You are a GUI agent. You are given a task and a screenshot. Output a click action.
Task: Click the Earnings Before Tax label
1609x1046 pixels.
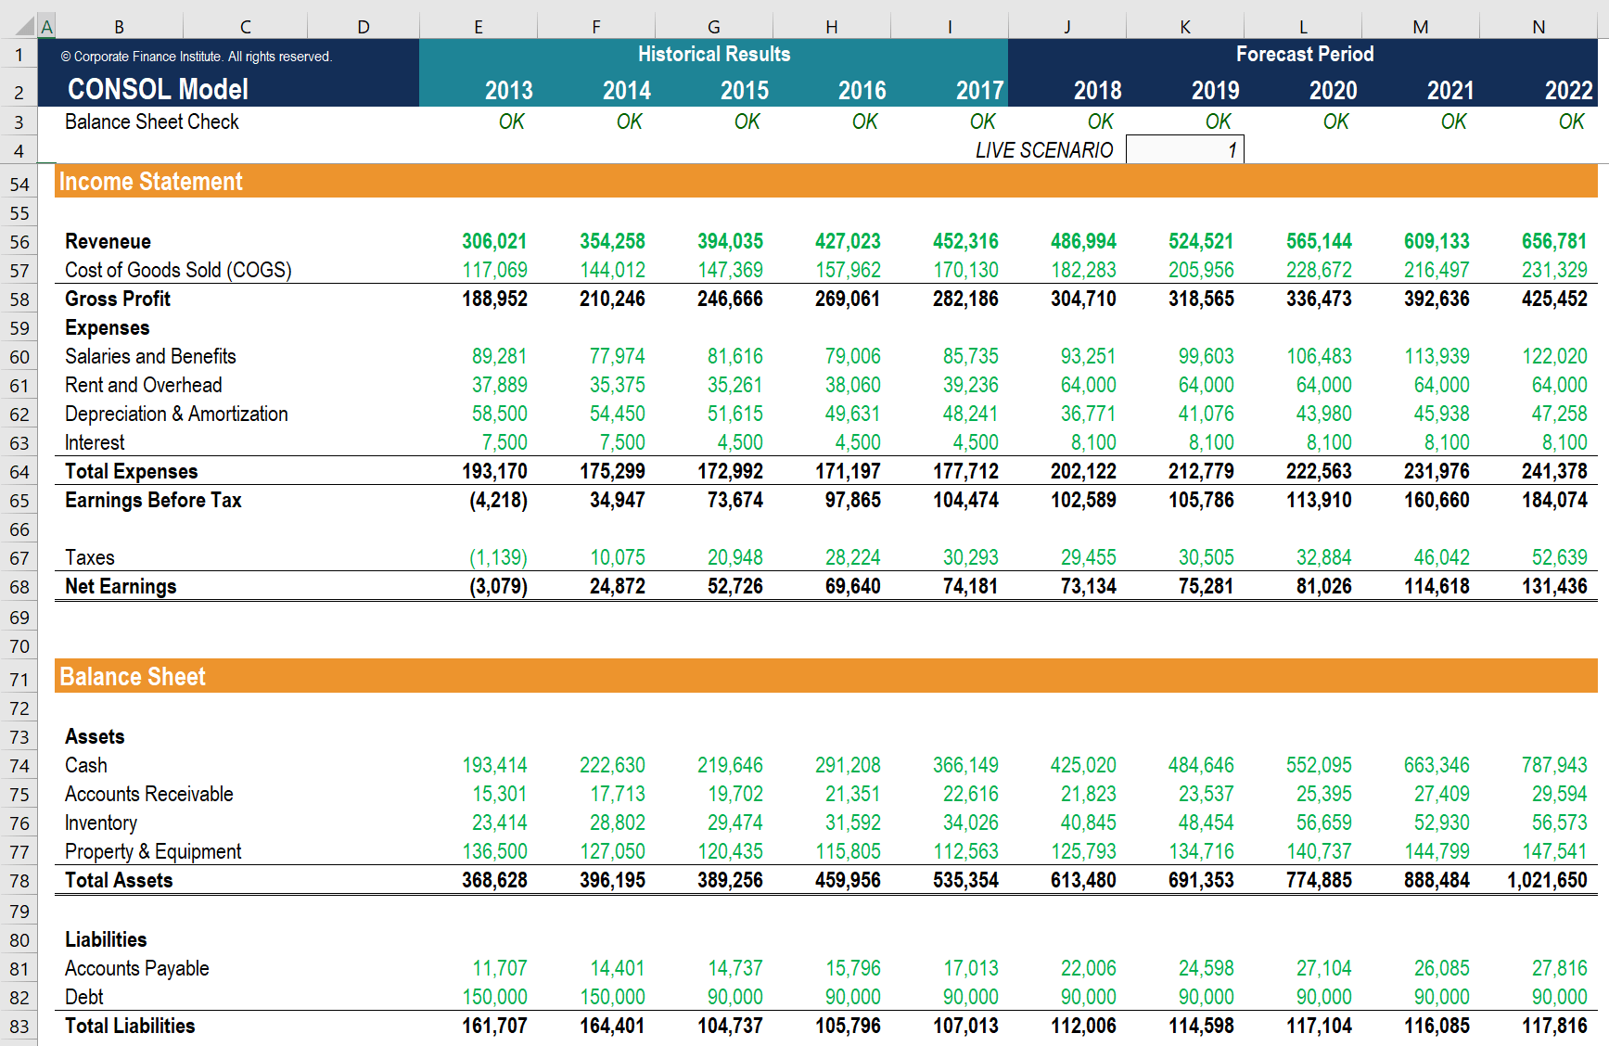153,500
